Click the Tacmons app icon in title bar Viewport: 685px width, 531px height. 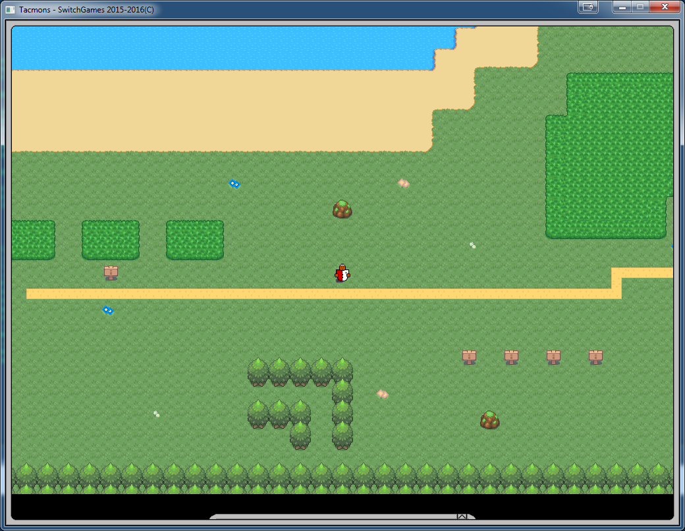10,9
